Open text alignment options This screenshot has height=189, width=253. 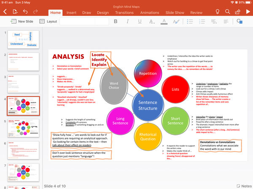point(226,21)
